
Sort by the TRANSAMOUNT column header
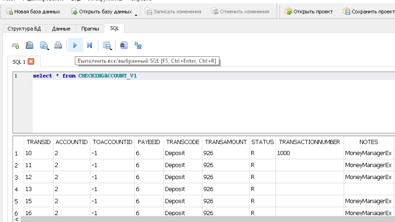point(225,142)
